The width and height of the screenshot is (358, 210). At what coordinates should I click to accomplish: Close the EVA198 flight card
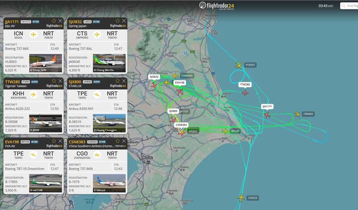60,141
